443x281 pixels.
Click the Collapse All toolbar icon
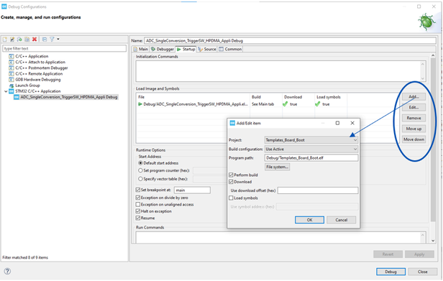[45, 40]
